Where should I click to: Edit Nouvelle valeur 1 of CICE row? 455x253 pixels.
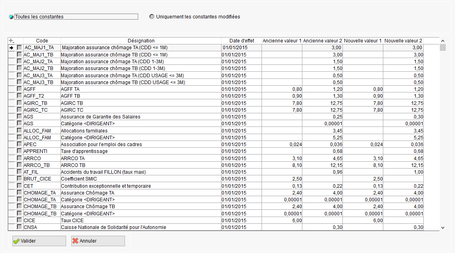click(x=363, y=220)
